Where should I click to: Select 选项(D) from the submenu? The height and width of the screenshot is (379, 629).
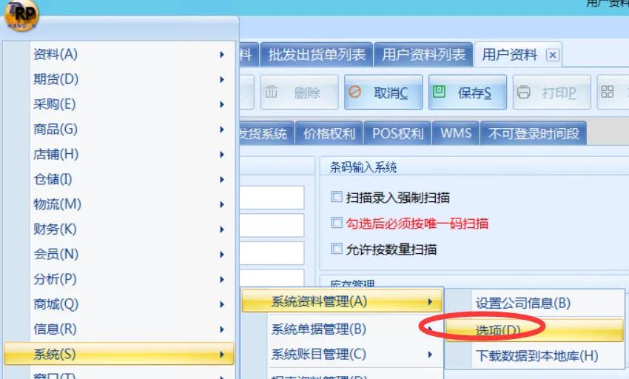497,329
